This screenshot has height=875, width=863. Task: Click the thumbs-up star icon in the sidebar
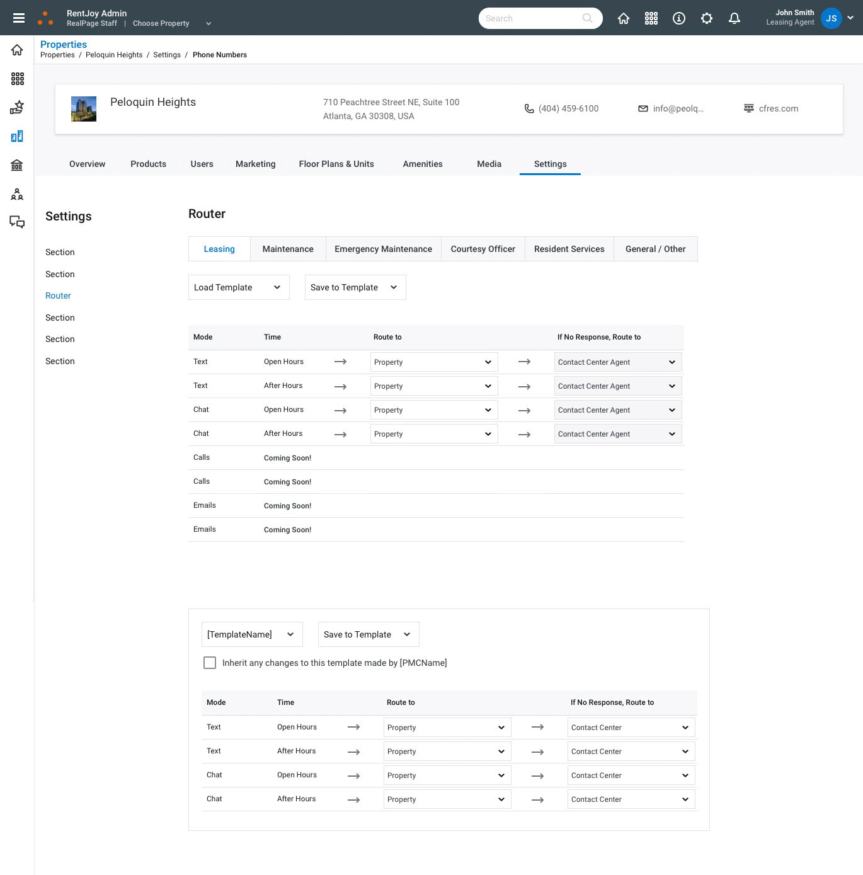(17, 108)
